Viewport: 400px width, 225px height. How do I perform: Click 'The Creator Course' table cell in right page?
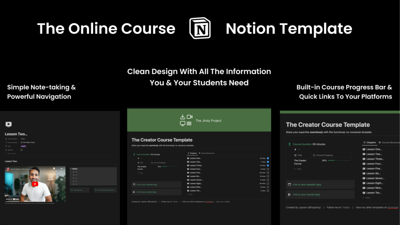click(302, 162)
